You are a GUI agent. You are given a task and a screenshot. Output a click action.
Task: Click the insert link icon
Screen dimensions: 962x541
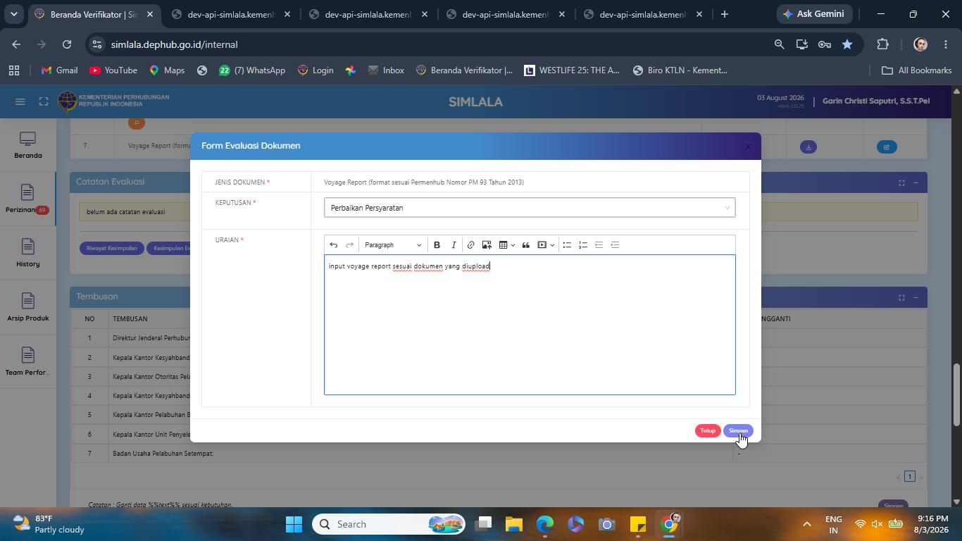470,245
